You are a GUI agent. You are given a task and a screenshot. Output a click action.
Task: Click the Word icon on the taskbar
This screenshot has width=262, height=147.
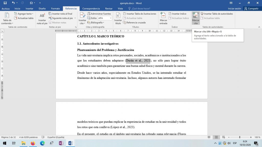70,143
